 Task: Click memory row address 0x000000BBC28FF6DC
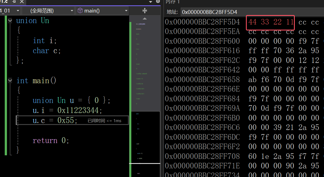pos(202,137)
